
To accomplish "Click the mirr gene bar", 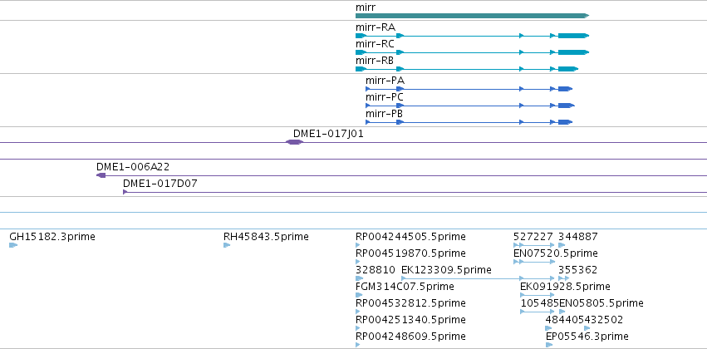I will 472,16.
